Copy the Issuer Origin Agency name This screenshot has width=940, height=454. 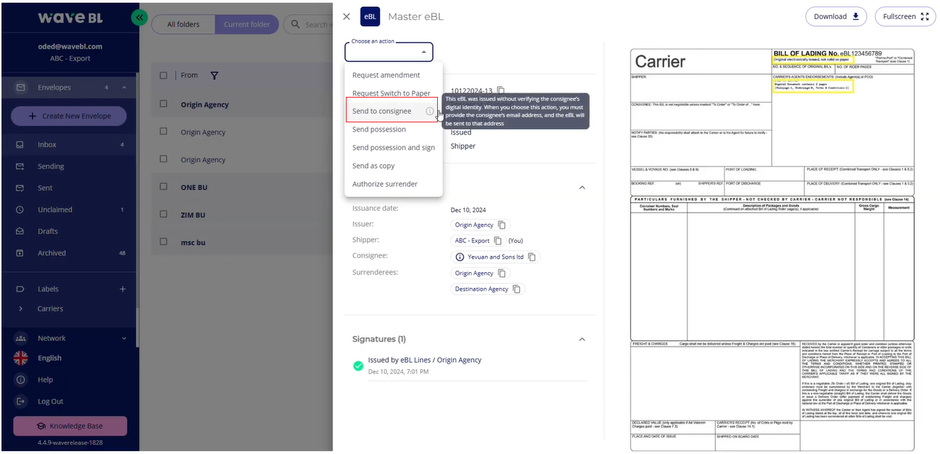501,225
